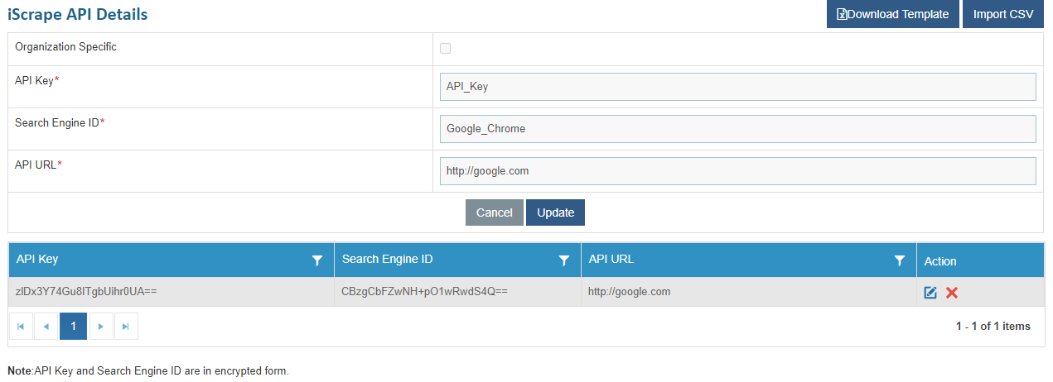Click the edit pencil icon in Action column
1053x382 pixels.
pyautogui.click(x=930, y=293)
